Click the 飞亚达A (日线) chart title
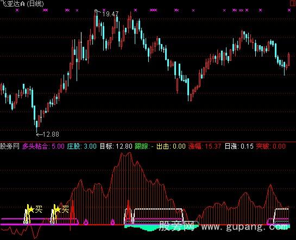 click(x=22, y=4)
